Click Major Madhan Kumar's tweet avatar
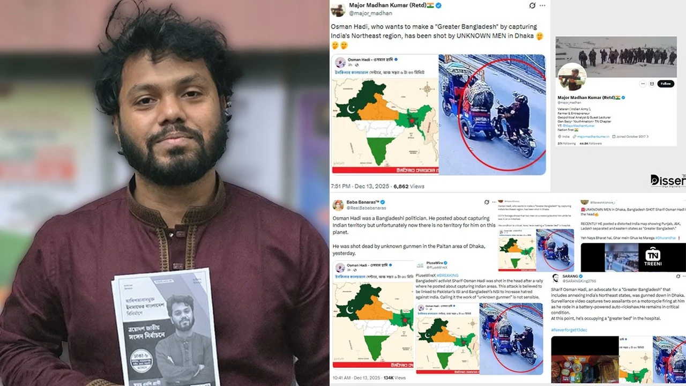686x386 pixels. [x=338, y=10]
